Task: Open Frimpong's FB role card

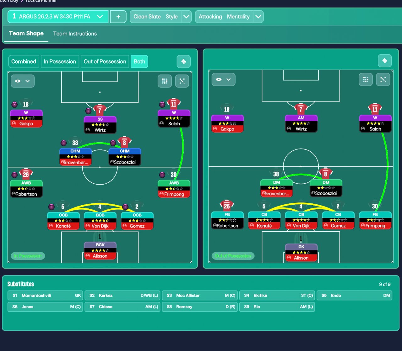Action: tap(375, 220)
